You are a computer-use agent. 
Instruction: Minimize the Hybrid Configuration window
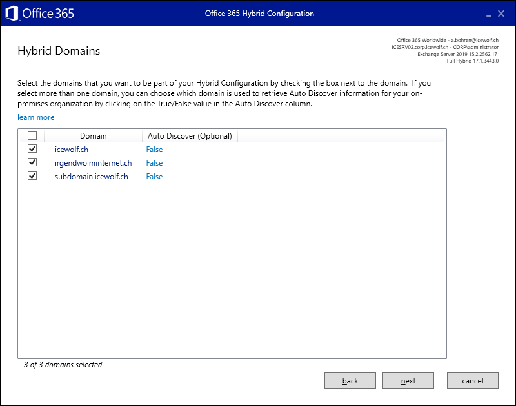(489, 14)
